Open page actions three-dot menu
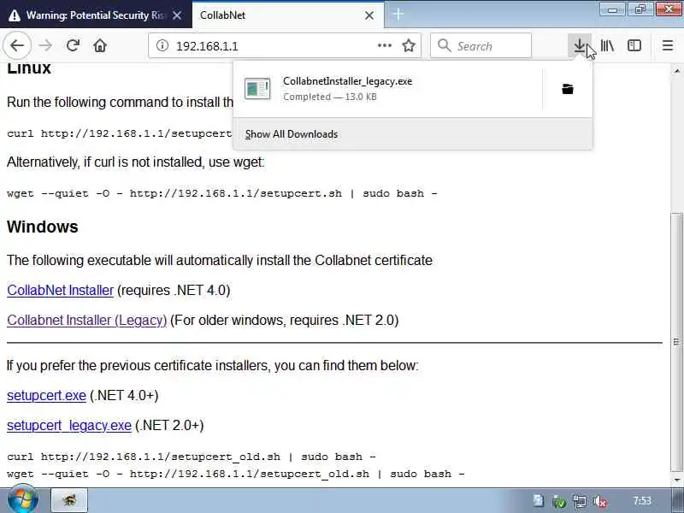 (384, 45)
